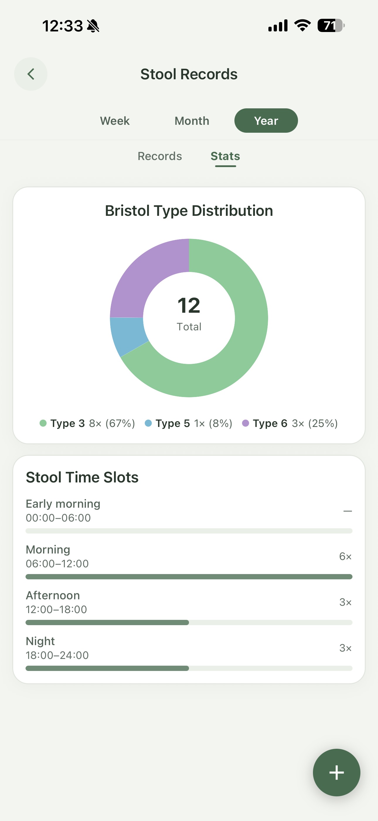Tap the '18:00–24:00' time range
Viewport: 378px width, 821px height.
click(x=57, y=655)
